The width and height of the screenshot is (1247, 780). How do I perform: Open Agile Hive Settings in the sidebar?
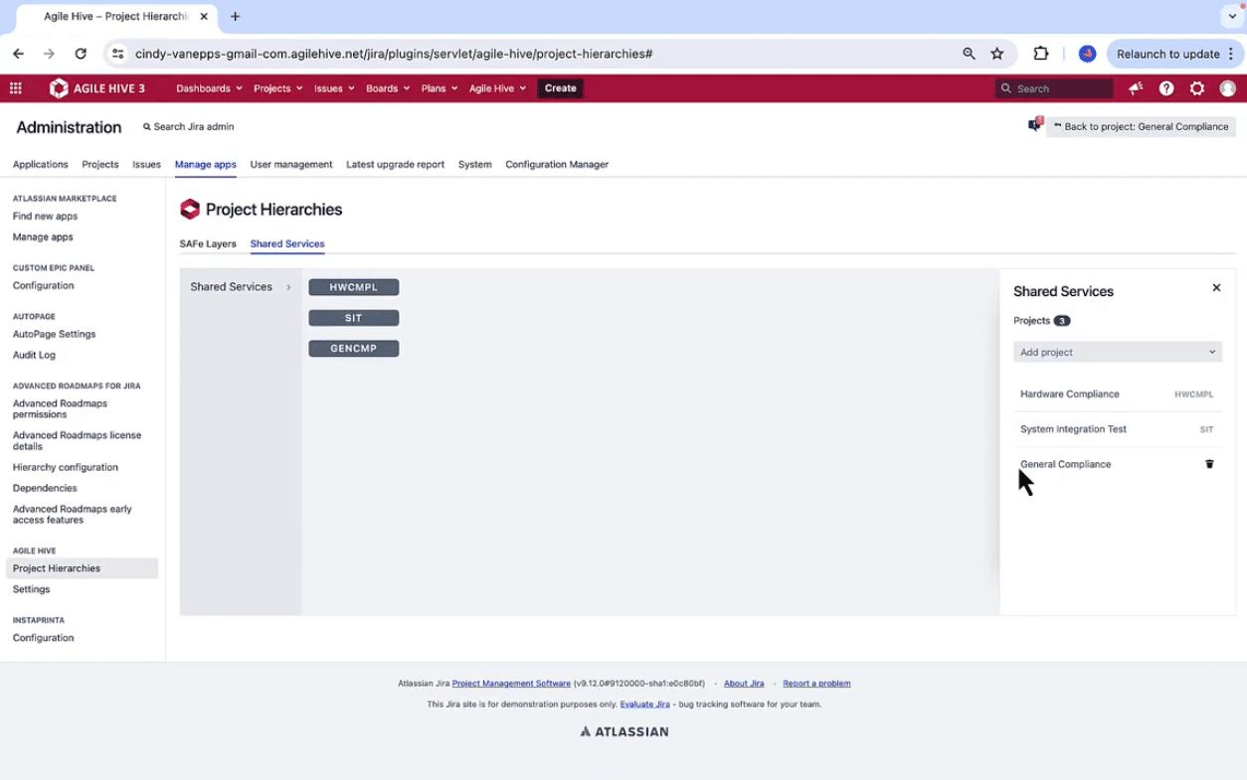pos(31,589)
